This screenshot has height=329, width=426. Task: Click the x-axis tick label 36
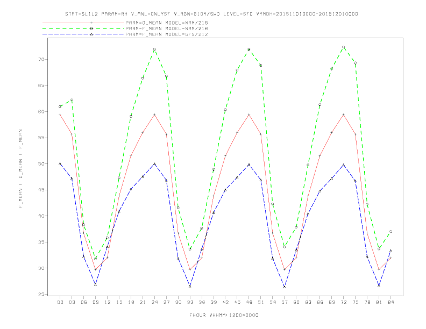coord(202,302)
